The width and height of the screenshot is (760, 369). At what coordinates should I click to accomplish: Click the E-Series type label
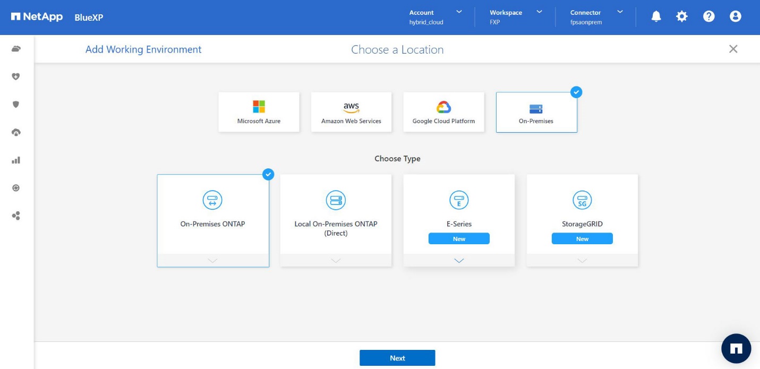pyautogui.click(x=459, y=224)
